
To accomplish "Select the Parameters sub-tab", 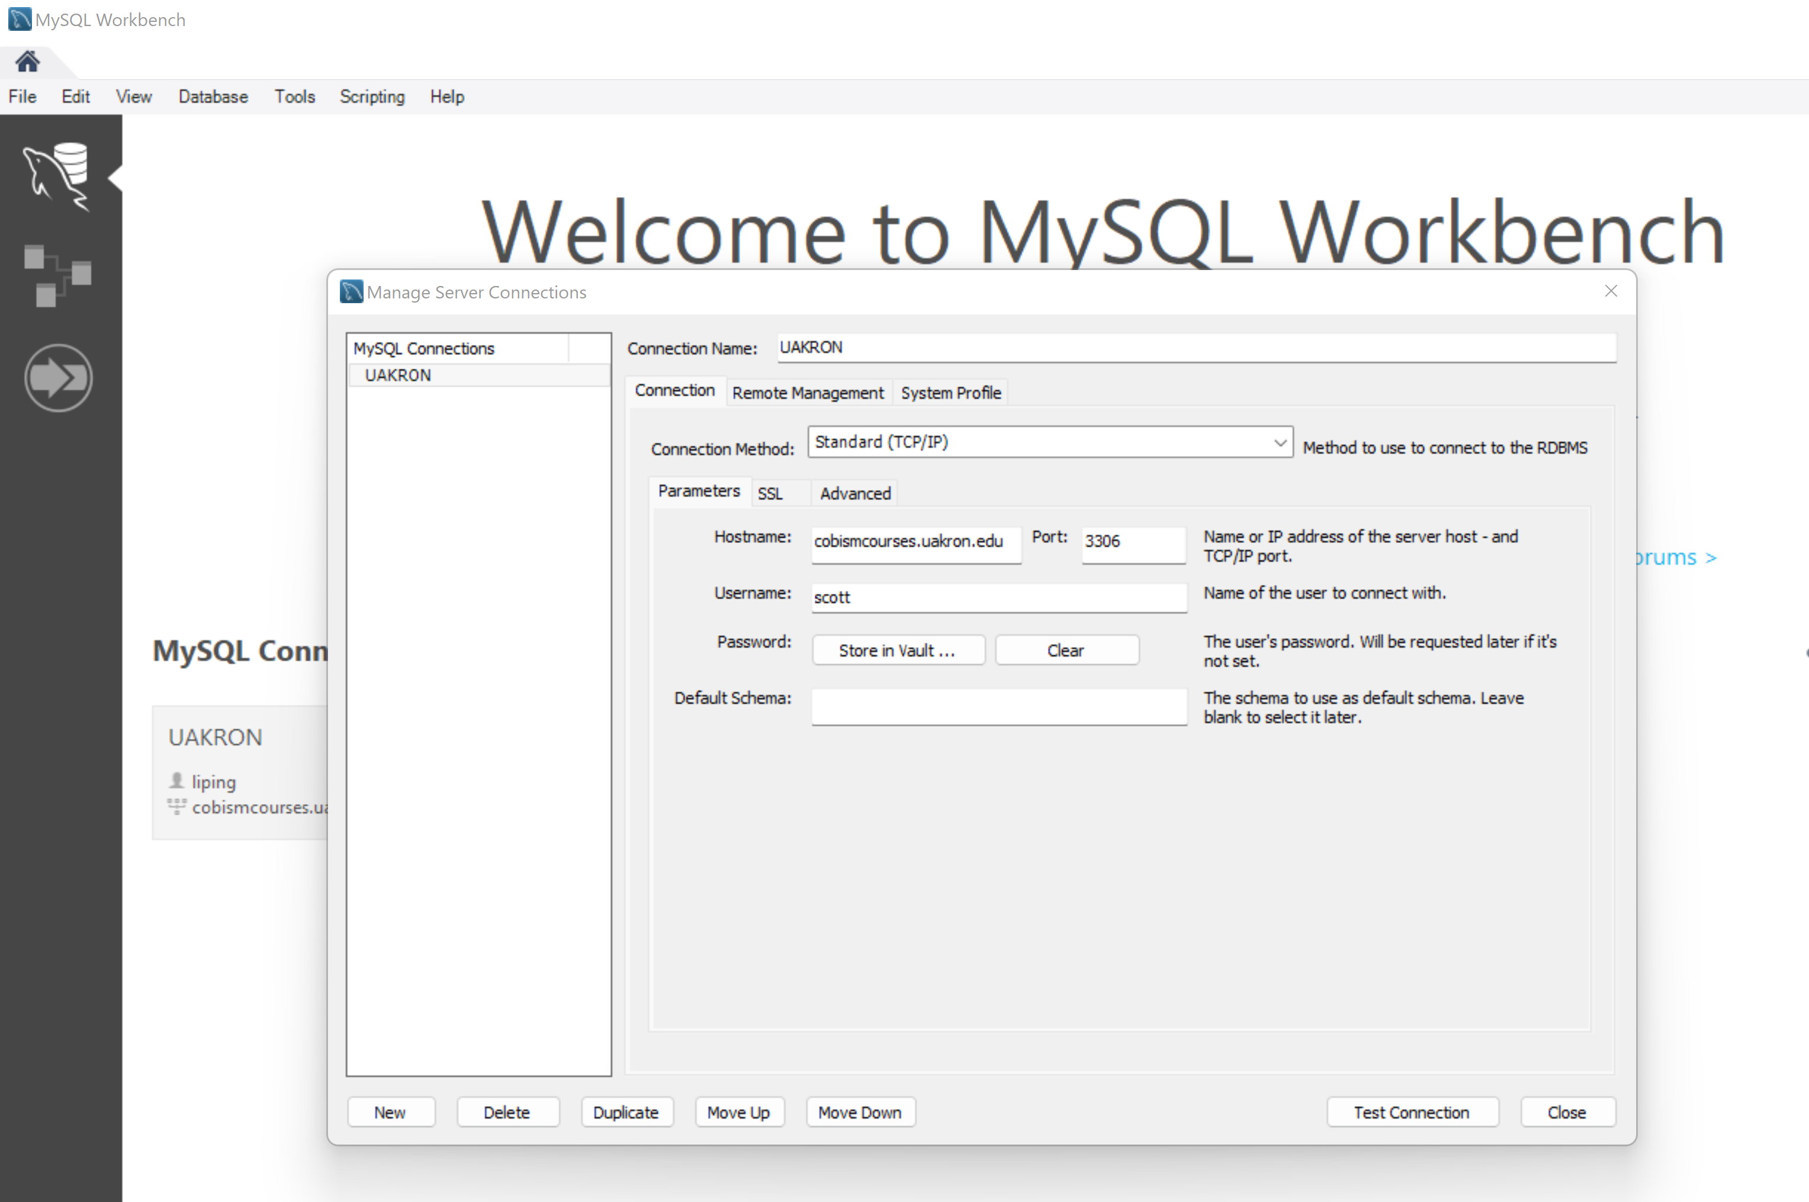I will click(x=699, y=491).
